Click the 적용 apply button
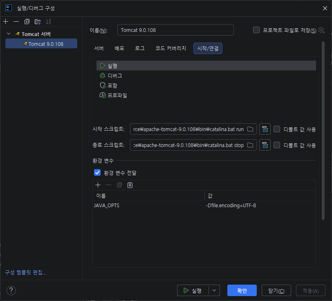332x301 pixels. [311, 290]
